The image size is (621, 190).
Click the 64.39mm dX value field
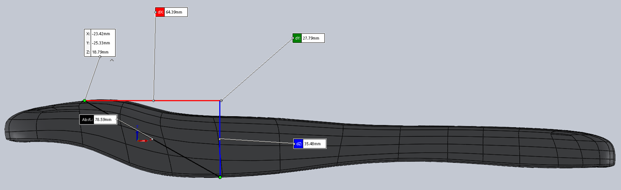tap(176, 12)
